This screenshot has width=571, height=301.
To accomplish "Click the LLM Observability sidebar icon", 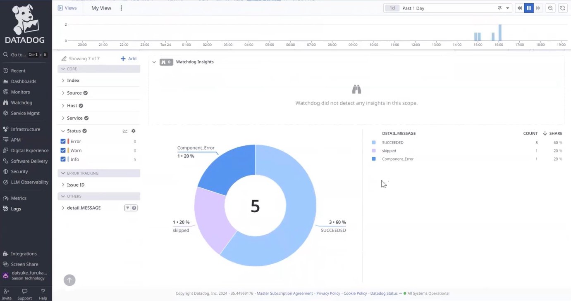I will (5, 182).
